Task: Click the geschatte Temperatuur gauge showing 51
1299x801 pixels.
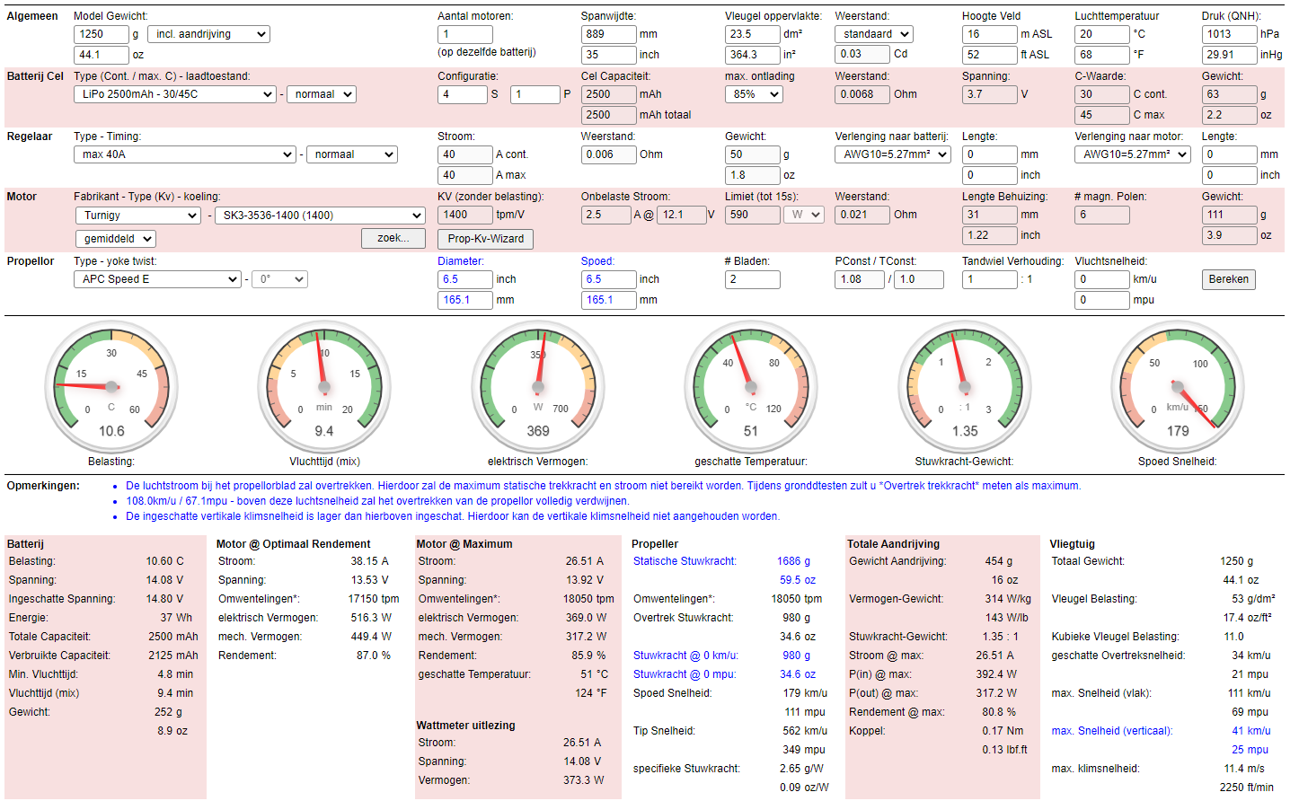Action: point(751,386)
